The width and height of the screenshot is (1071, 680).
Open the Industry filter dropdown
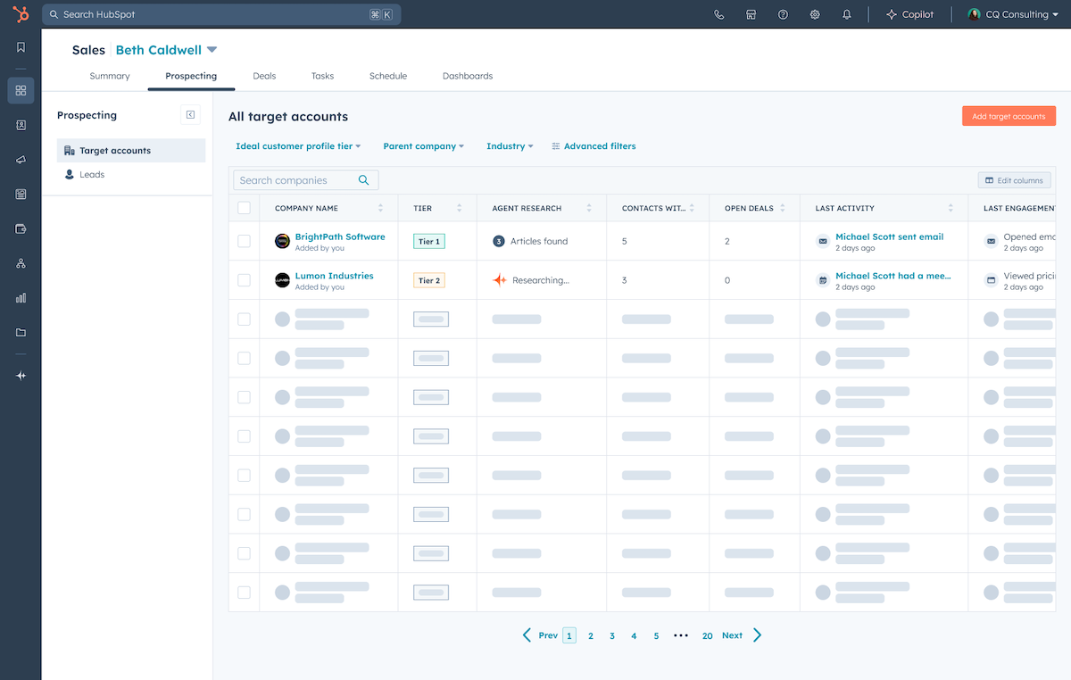pos(509,146)
